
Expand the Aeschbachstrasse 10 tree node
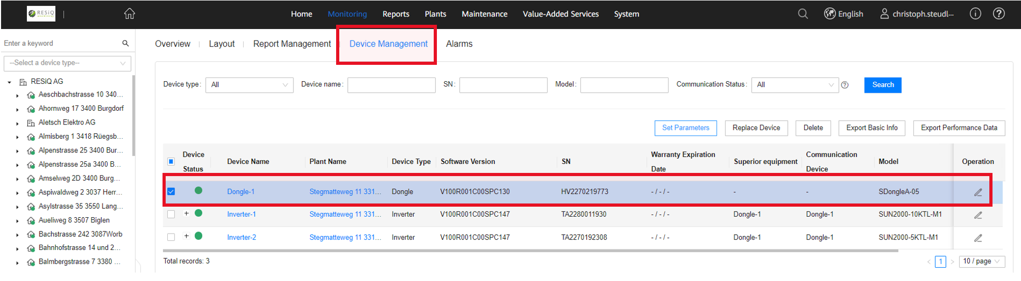click(x=17, y=96)
